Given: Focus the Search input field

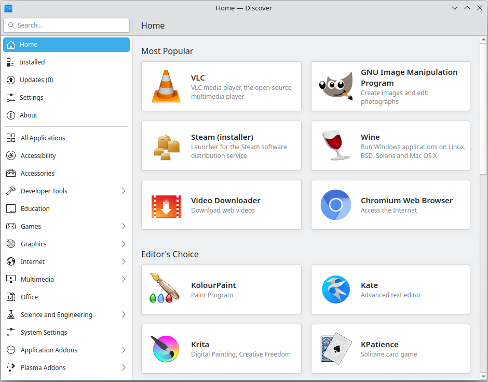Looking at the screenshot, I should pyautogui.click(x=66, y=25).
